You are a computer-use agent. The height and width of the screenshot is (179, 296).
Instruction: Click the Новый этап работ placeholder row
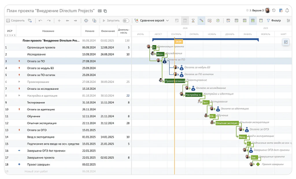coord(68,171)
